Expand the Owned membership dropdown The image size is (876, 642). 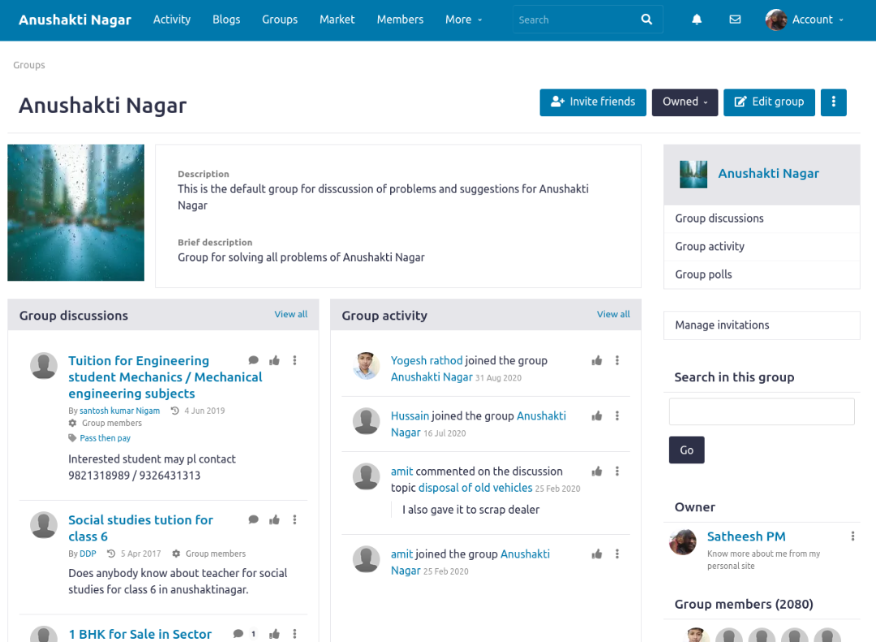click(685, 102)
